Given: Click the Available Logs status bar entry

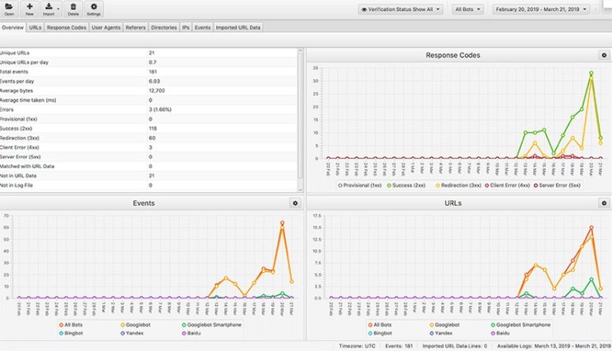Looking at the screenshot, I should (554, 346).
